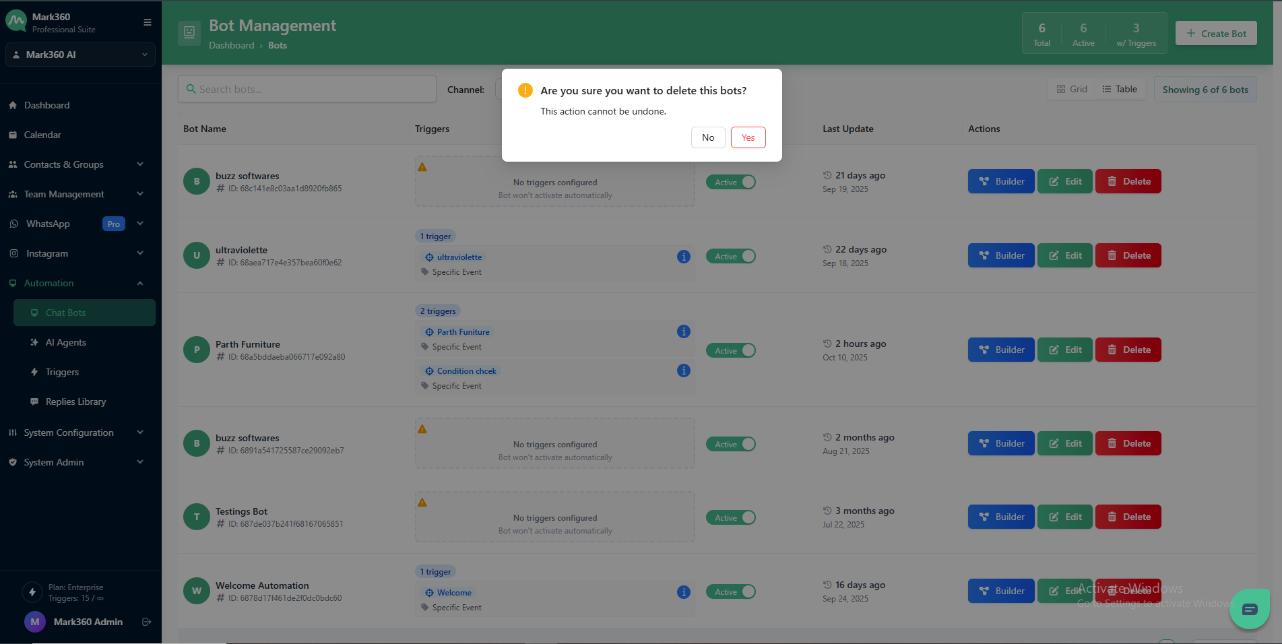Click the Mark360 logo icon

16,22
